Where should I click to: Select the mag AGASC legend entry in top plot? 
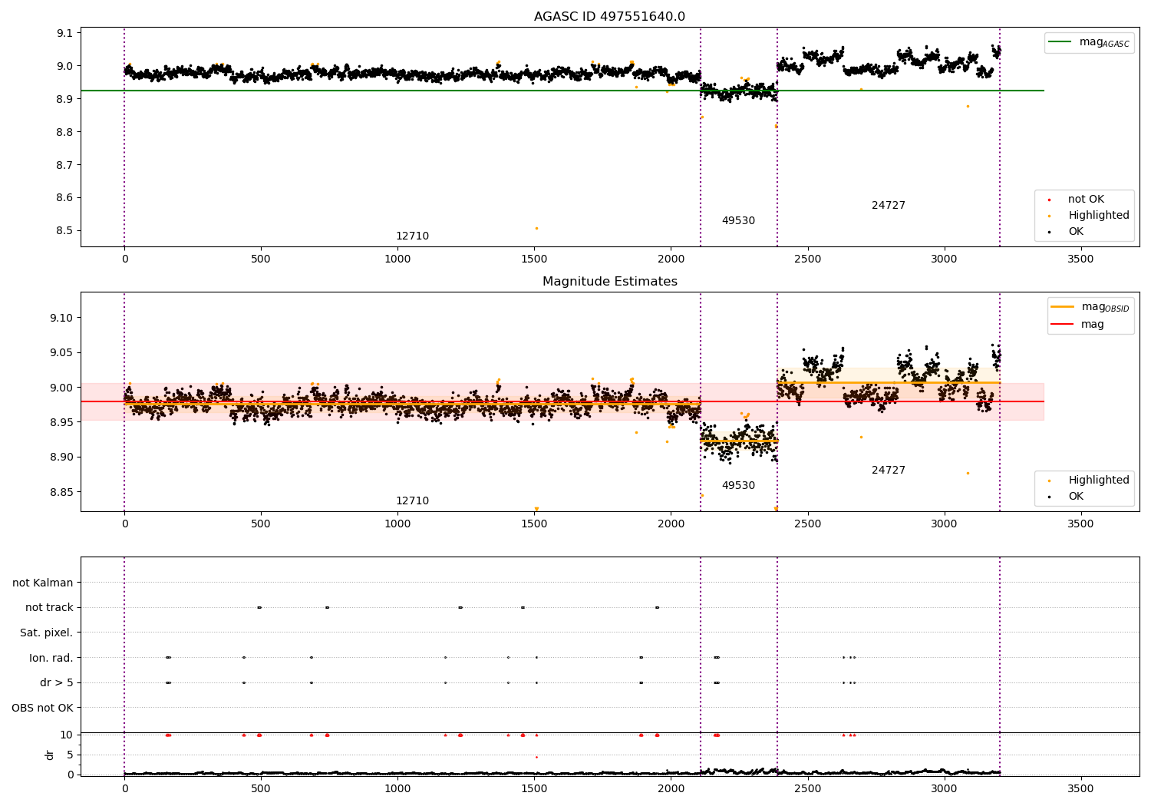point(1089,42)
